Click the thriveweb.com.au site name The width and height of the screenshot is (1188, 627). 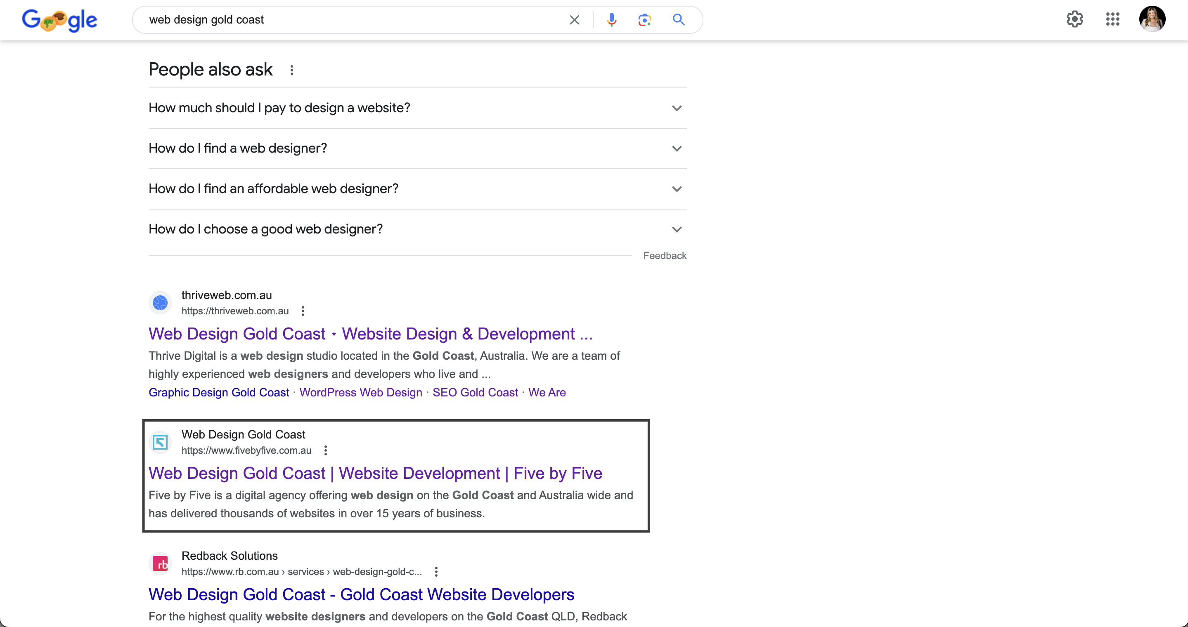tap(227, 295)
